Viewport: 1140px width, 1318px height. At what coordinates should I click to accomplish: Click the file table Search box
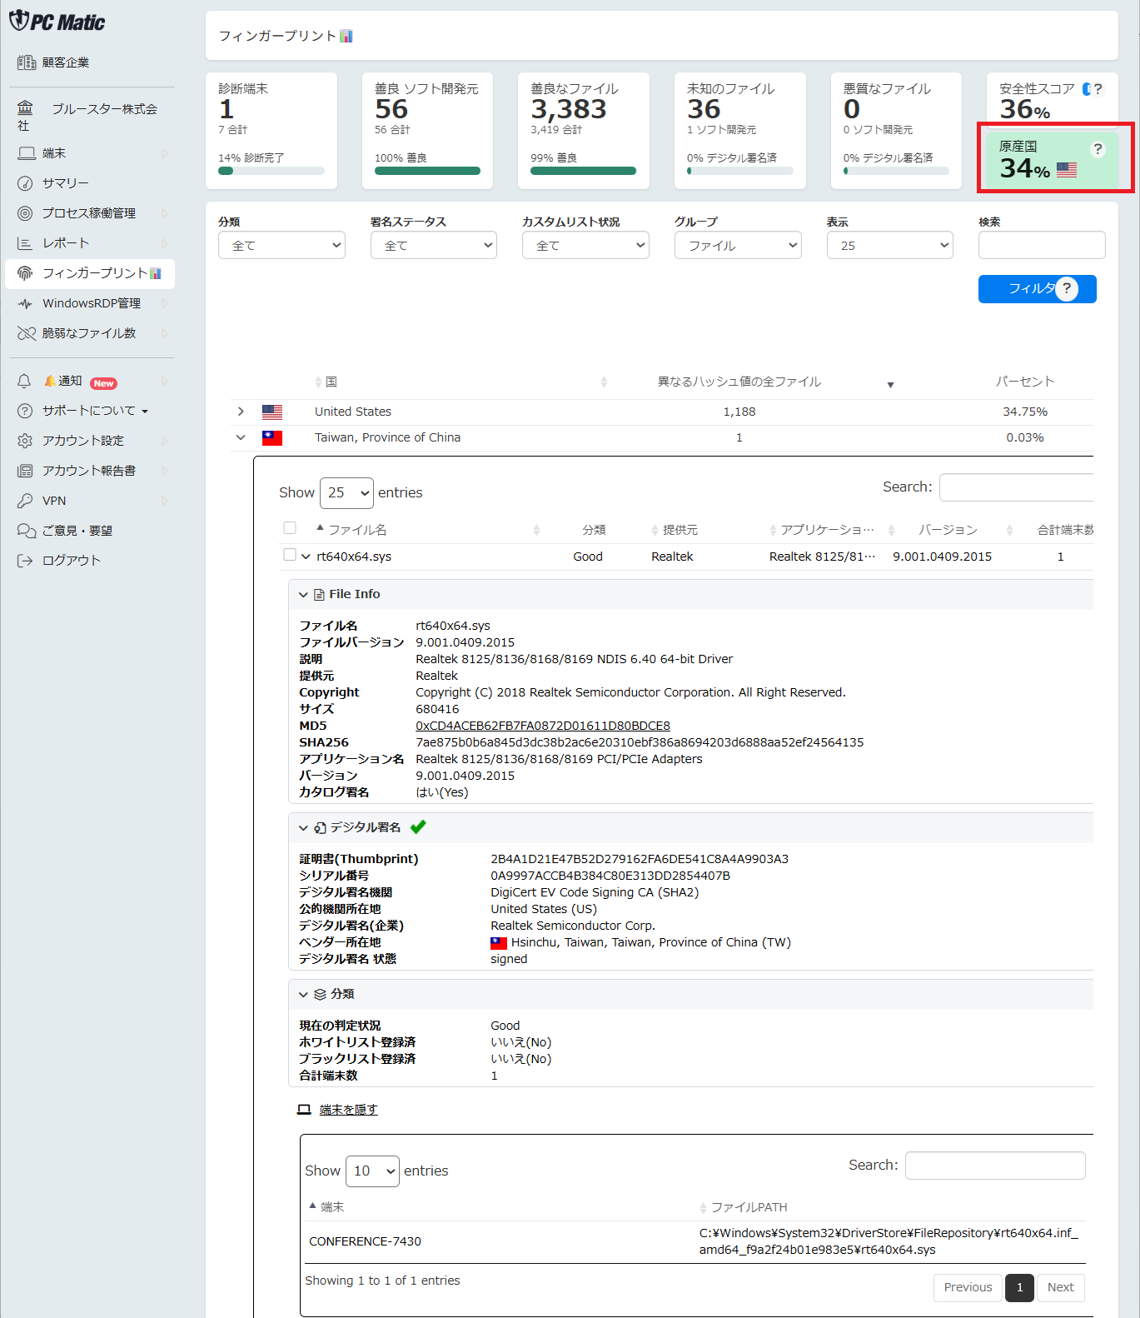(1016, 487)
